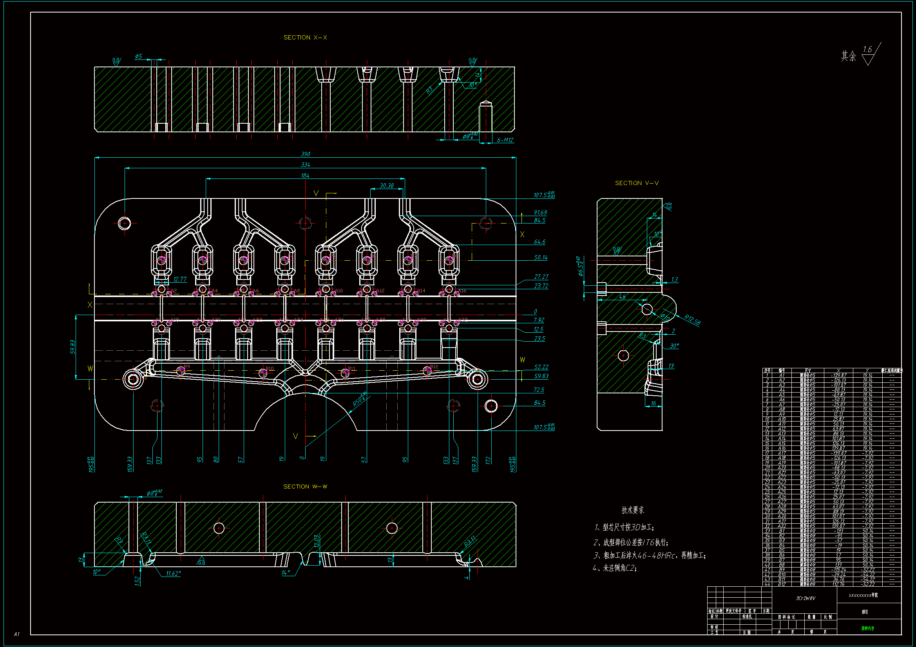Image resolution: width=916 pixels, height=647 pixels.
Task: Click the 3Cr2W8V material cell in title block
Action: point(806,598)
